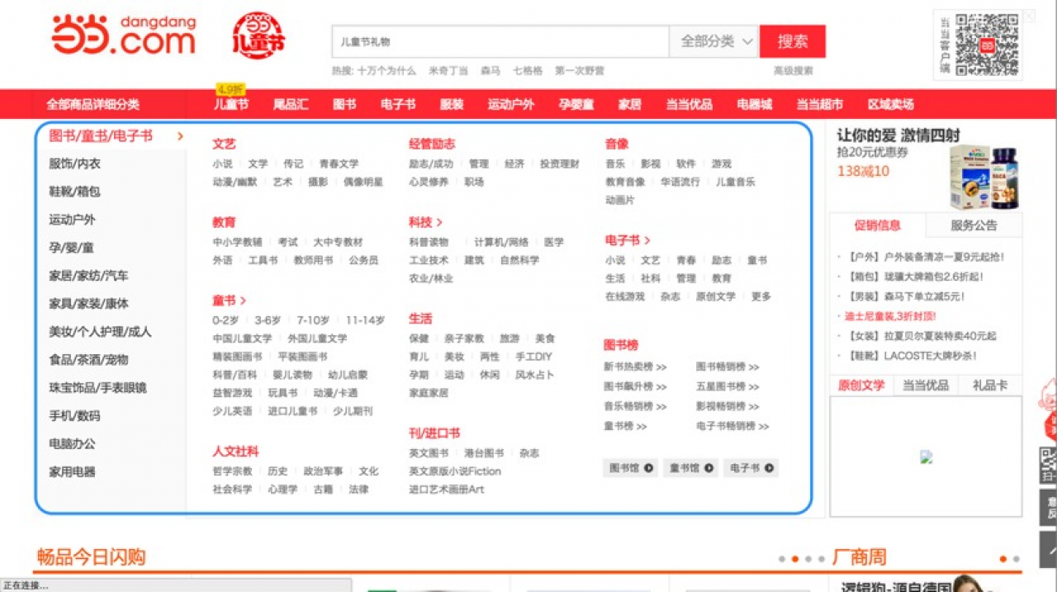Click the 图书馆 button
Screen dimensions: 1057x592
click(x=631, y=468)
